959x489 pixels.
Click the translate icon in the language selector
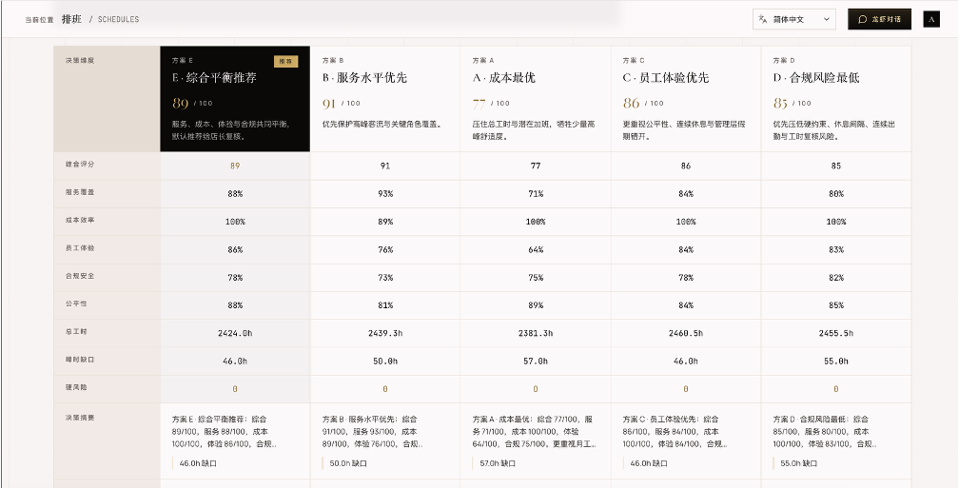coord(762,19)
